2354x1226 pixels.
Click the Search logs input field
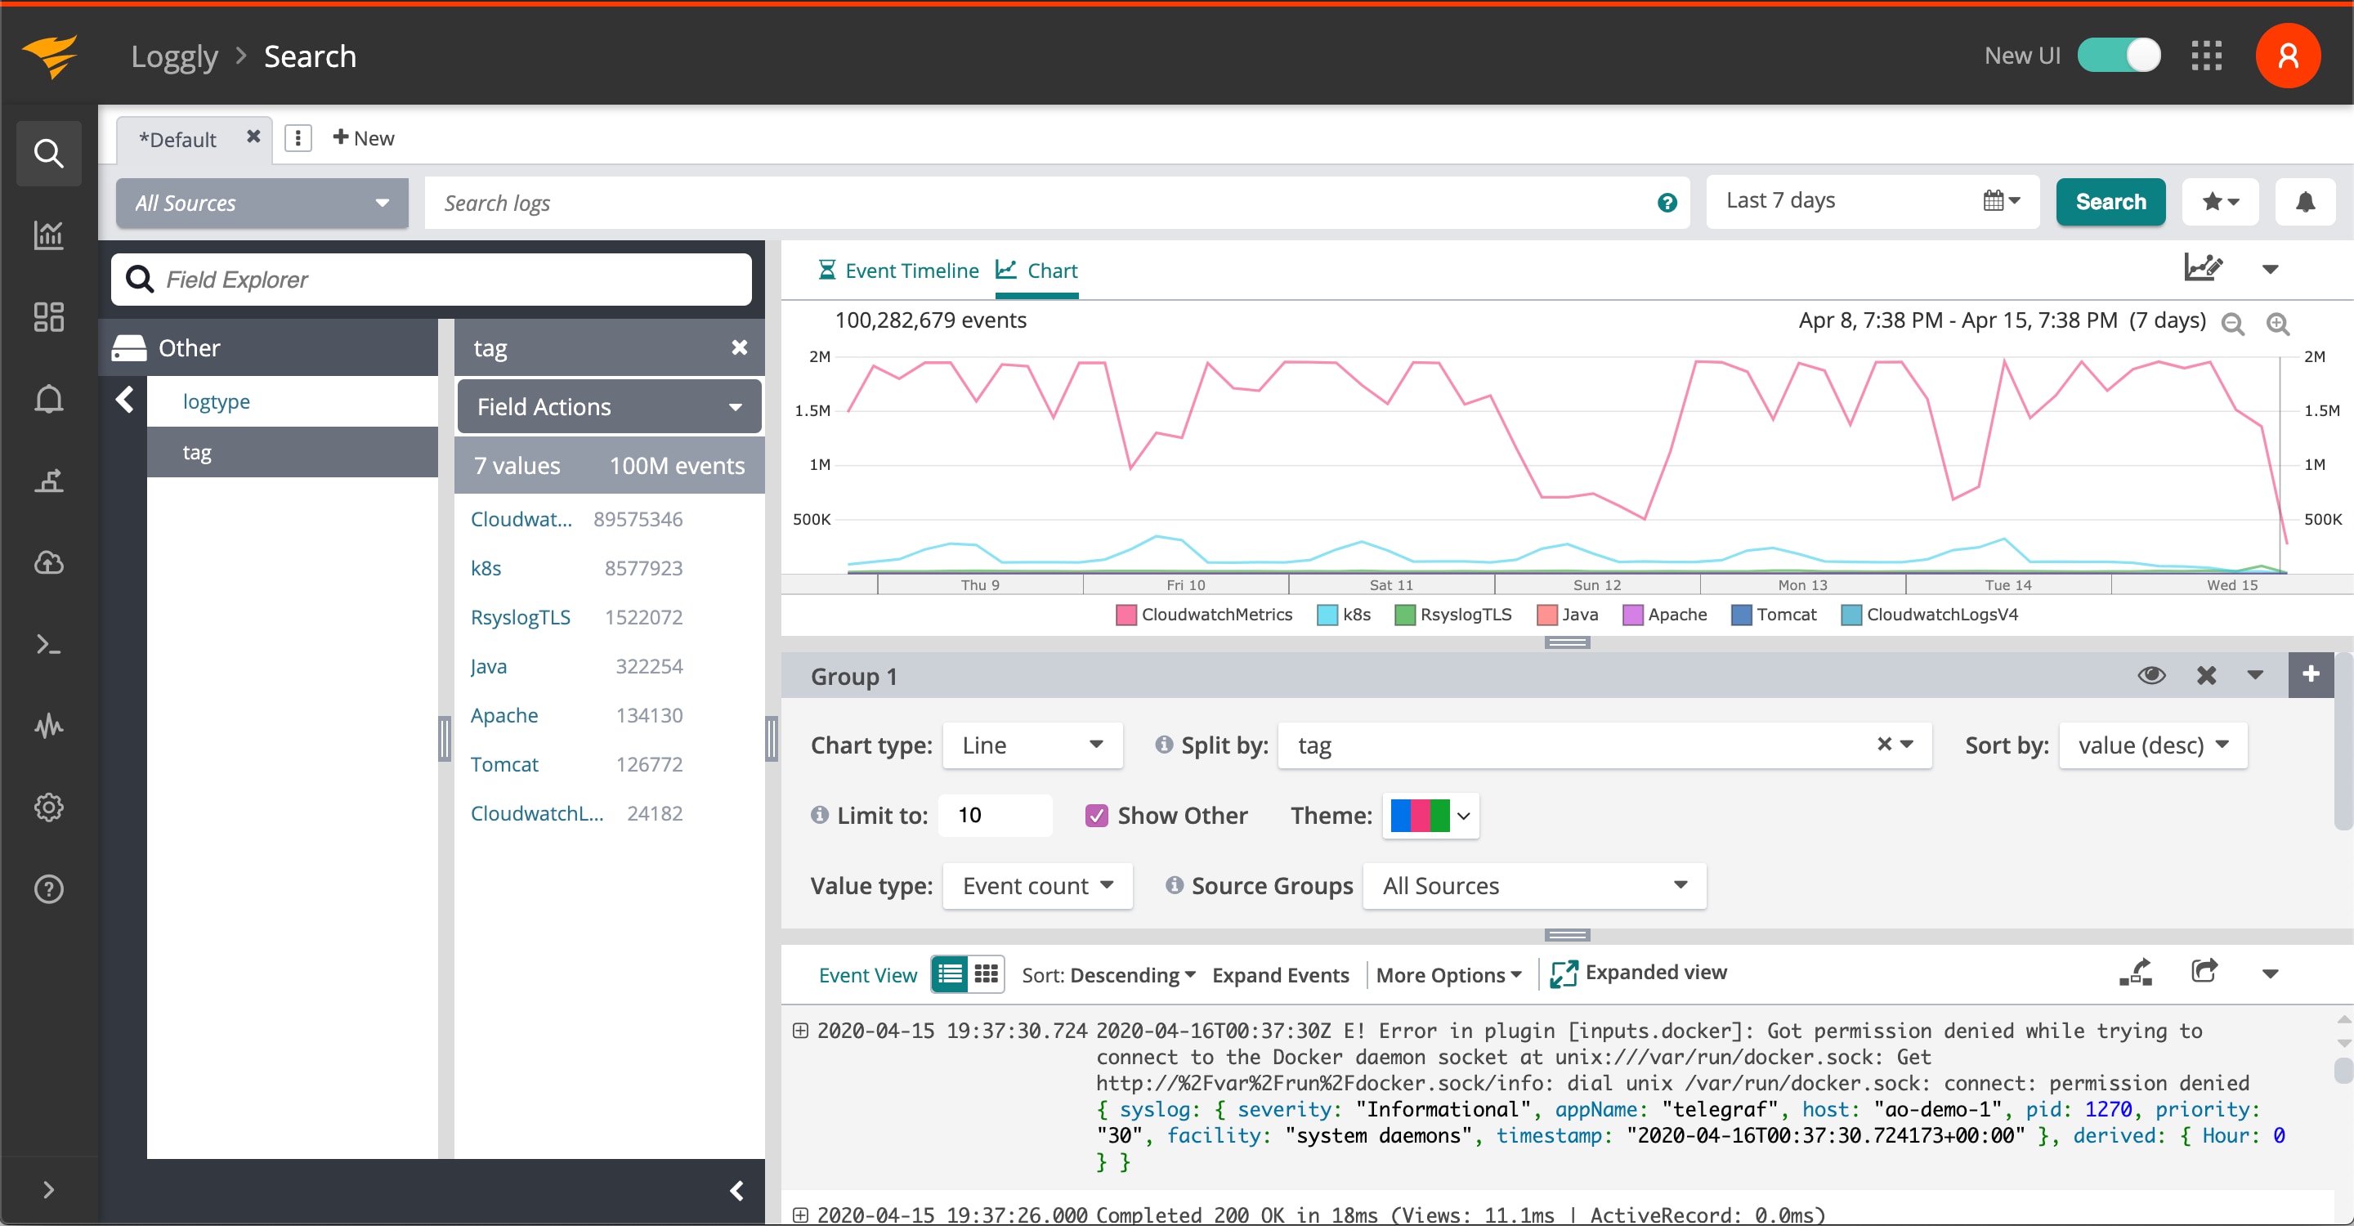click(x=1042, y=203)
